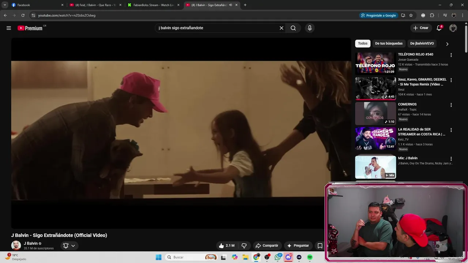Open J Balvin channel avatar
Screen dimensions: 468x263
tap(16, 245)
